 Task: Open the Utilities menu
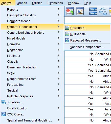pos(37,3)
